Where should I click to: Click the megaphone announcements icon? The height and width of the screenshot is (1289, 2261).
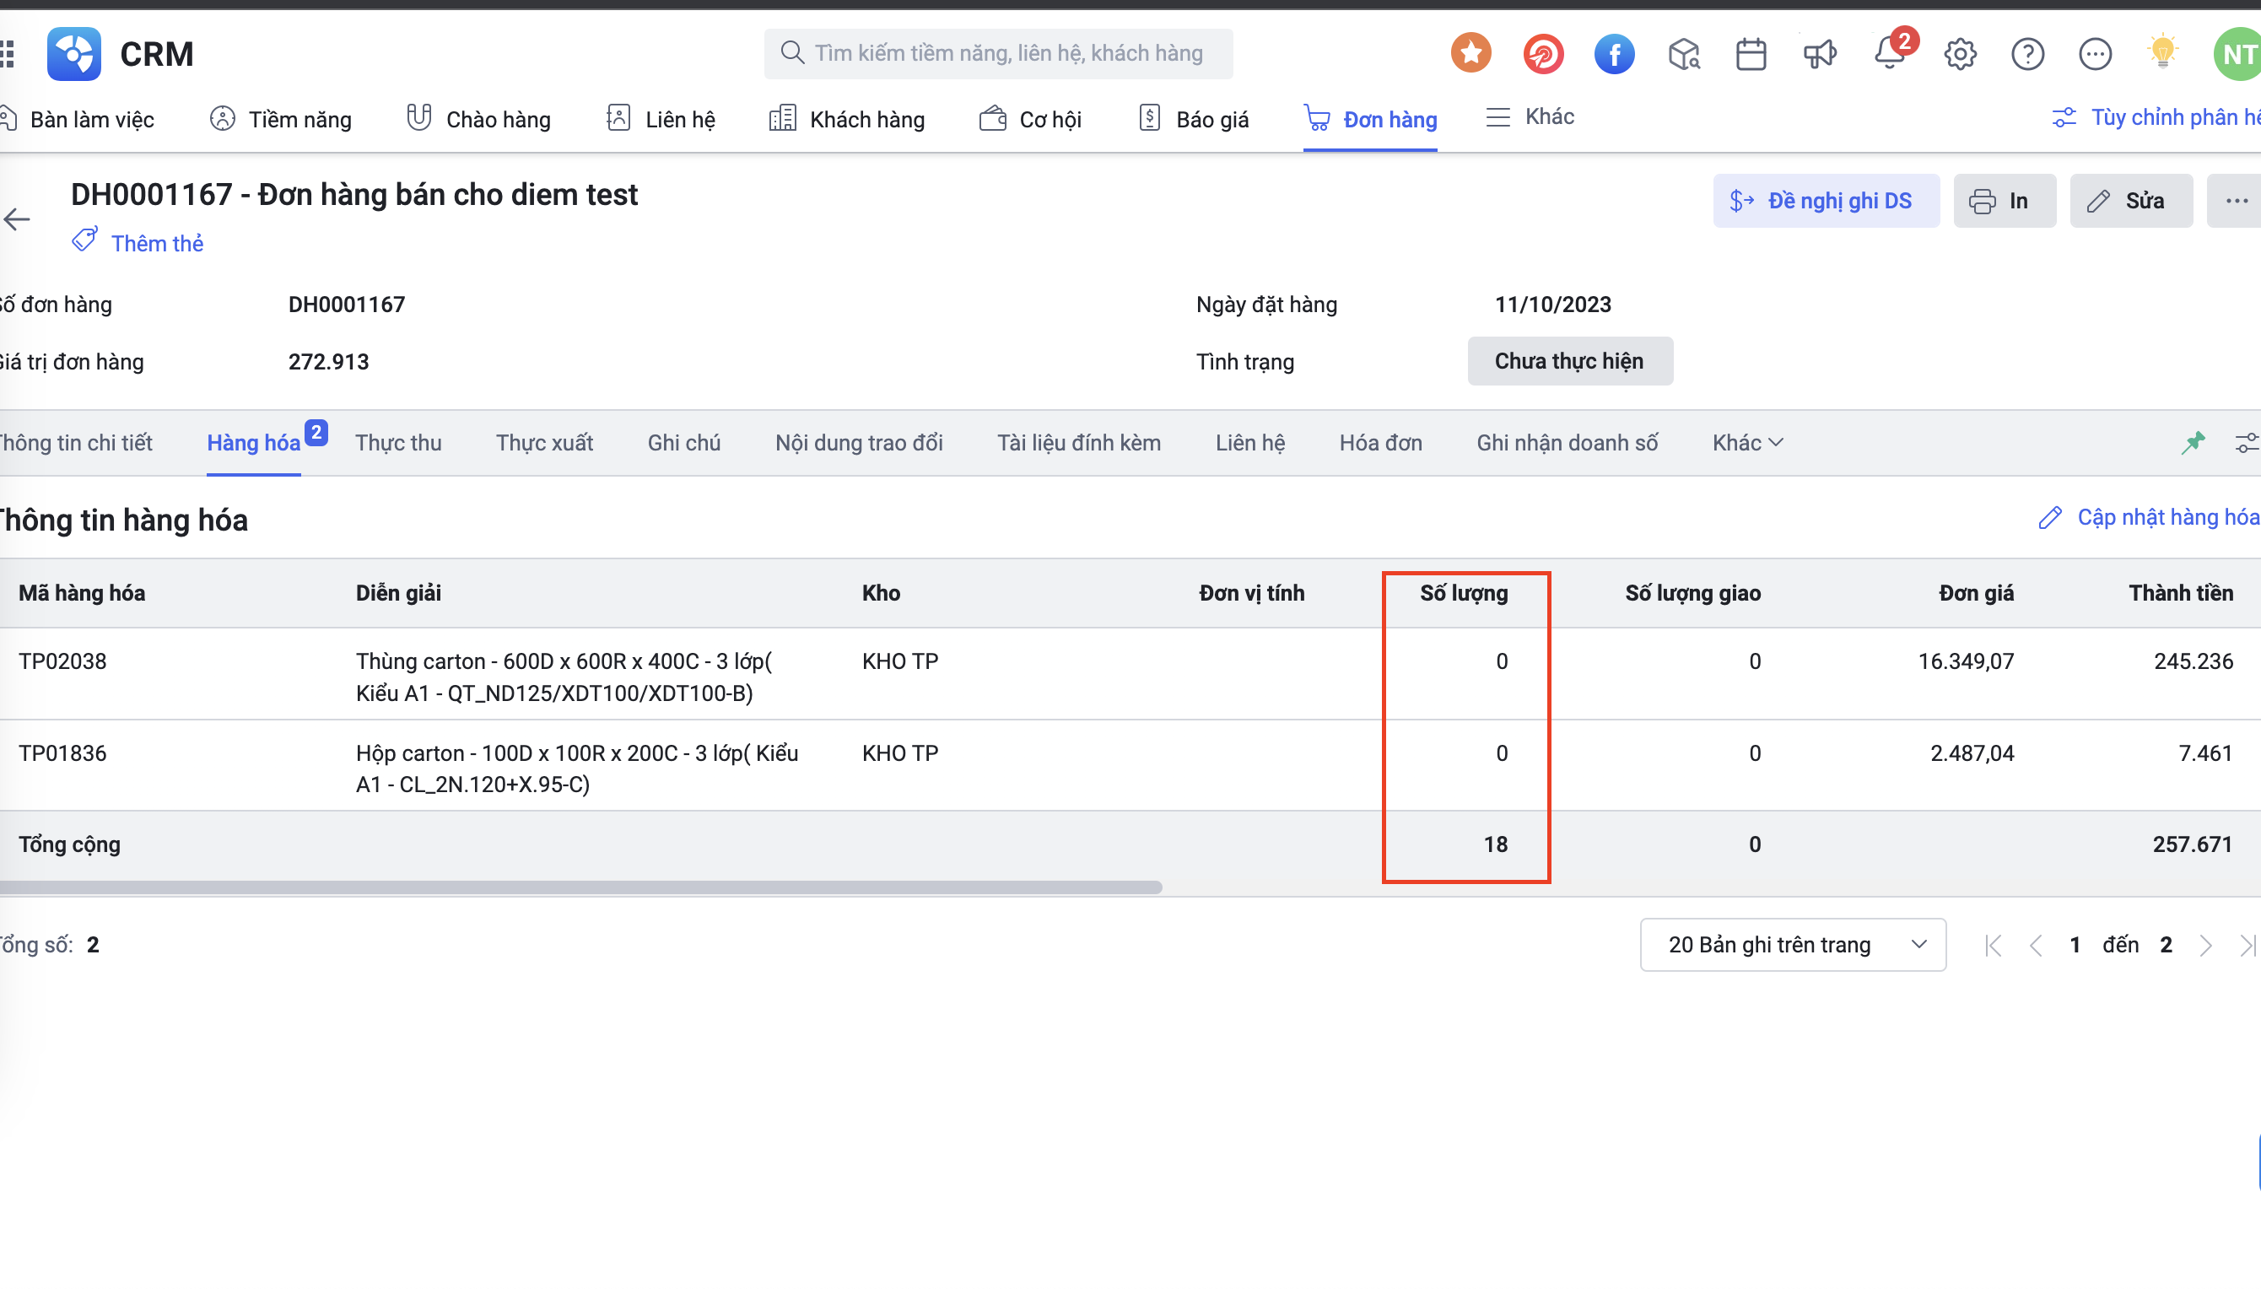coord(1819,54)
